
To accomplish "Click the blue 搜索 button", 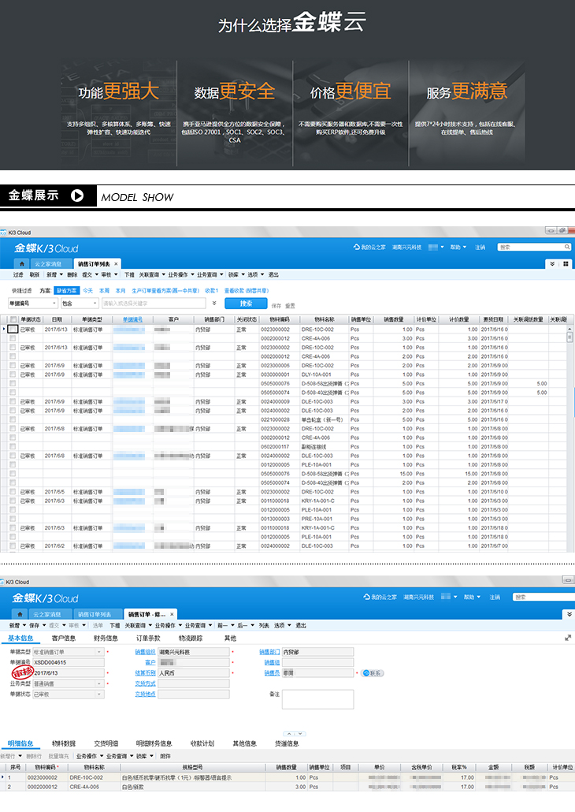I will point(246,304).
